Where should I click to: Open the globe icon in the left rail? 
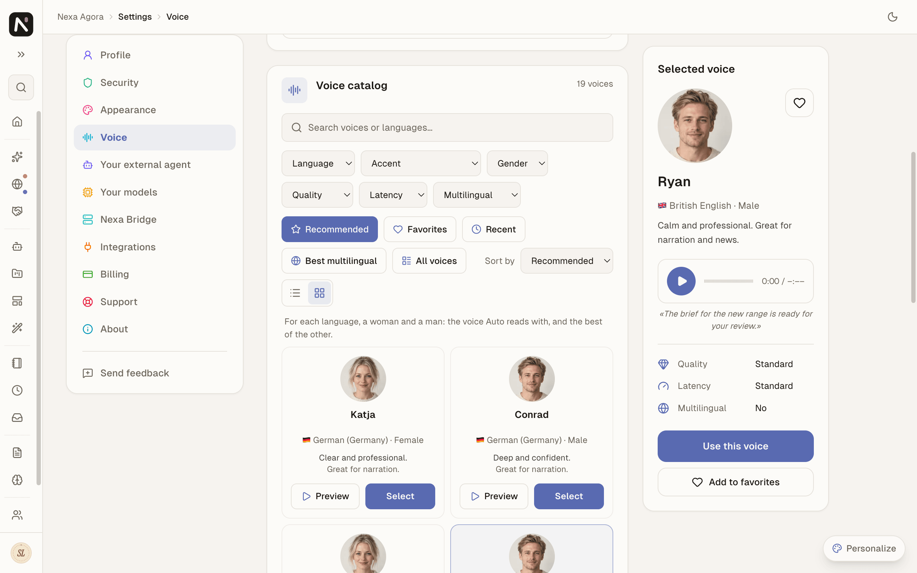[18, 184]
